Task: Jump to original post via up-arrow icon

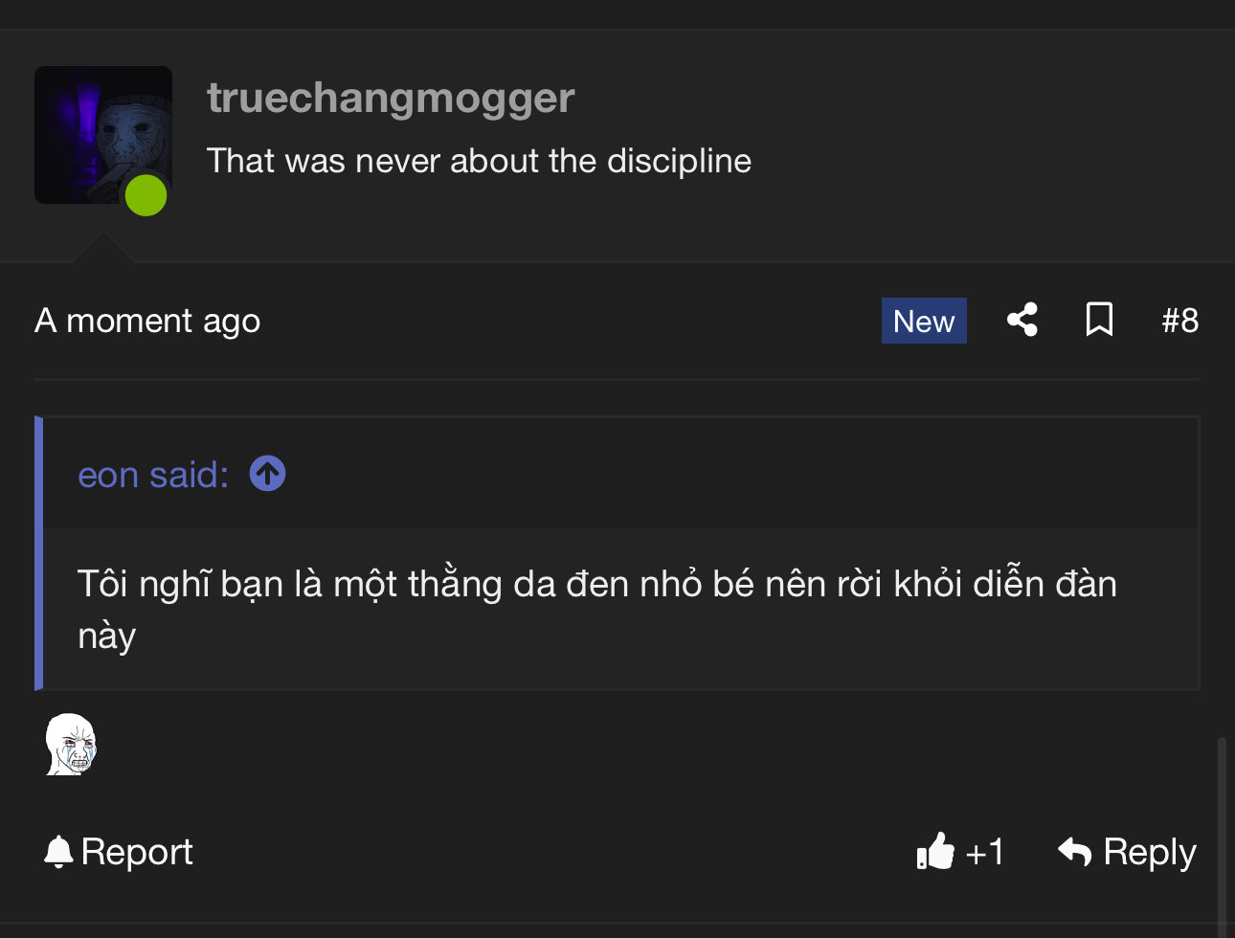Action: pyautogui.click(x=267, y=473)
